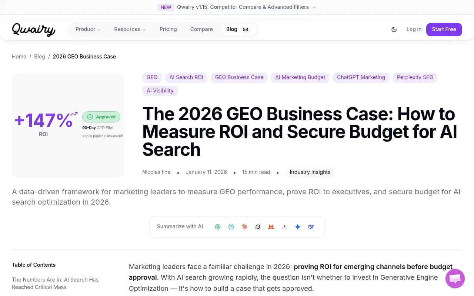This screenshot has height=296, width=474.
Task: Open the Pricing page
Action: (x=168, y=29)
